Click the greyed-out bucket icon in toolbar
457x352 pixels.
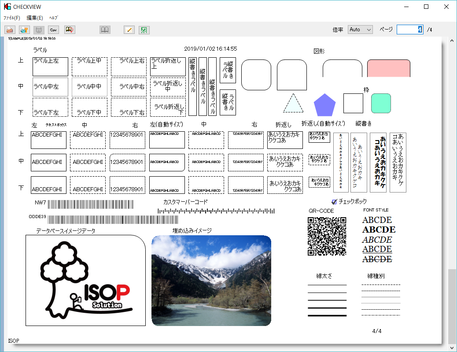[39, 30]
